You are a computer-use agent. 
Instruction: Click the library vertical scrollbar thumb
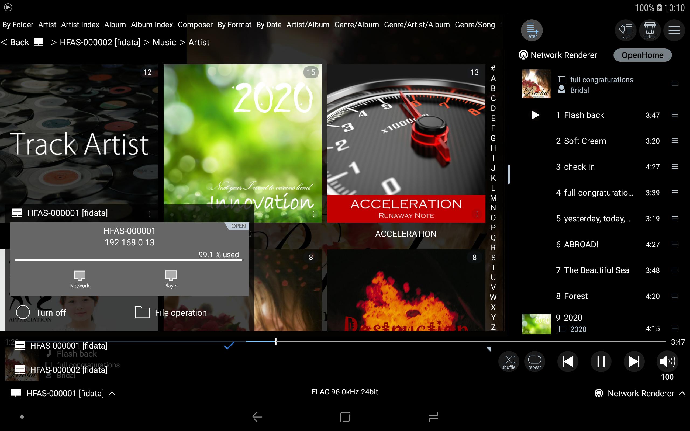[508, 174]
